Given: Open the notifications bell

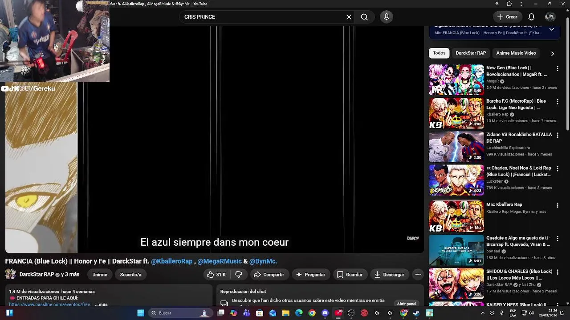Looking at the screenshot, I should pyautogui.click(x=531, y=17).
